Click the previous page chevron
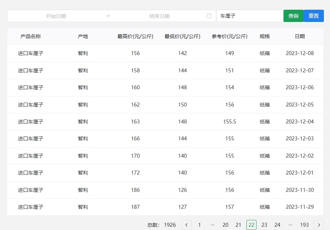The width and height of the screenshot is (330, 230). [186, 225]
